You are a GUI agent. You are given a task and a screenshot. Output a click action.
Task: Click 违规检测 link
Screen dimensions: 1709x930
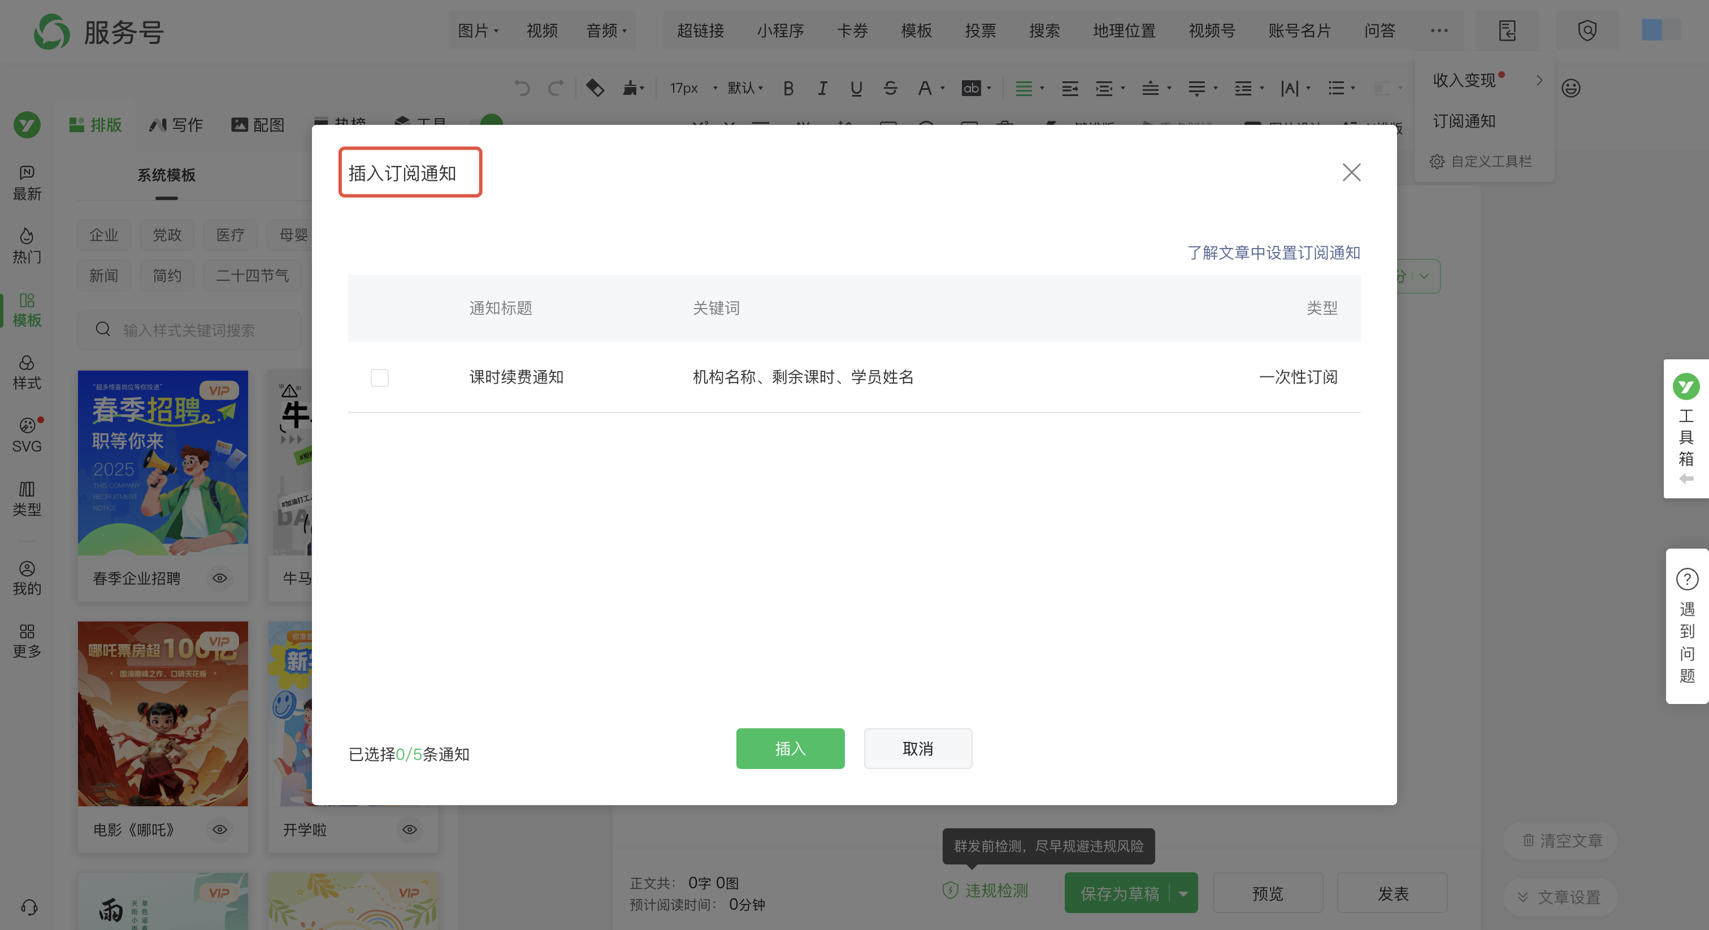984,890
